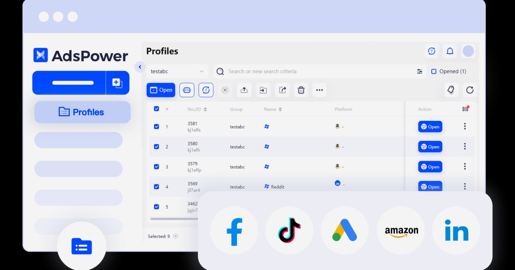515x270 pixels.
Task: Clear selection with the X beside Selected: 9
Action: point(176,236)
